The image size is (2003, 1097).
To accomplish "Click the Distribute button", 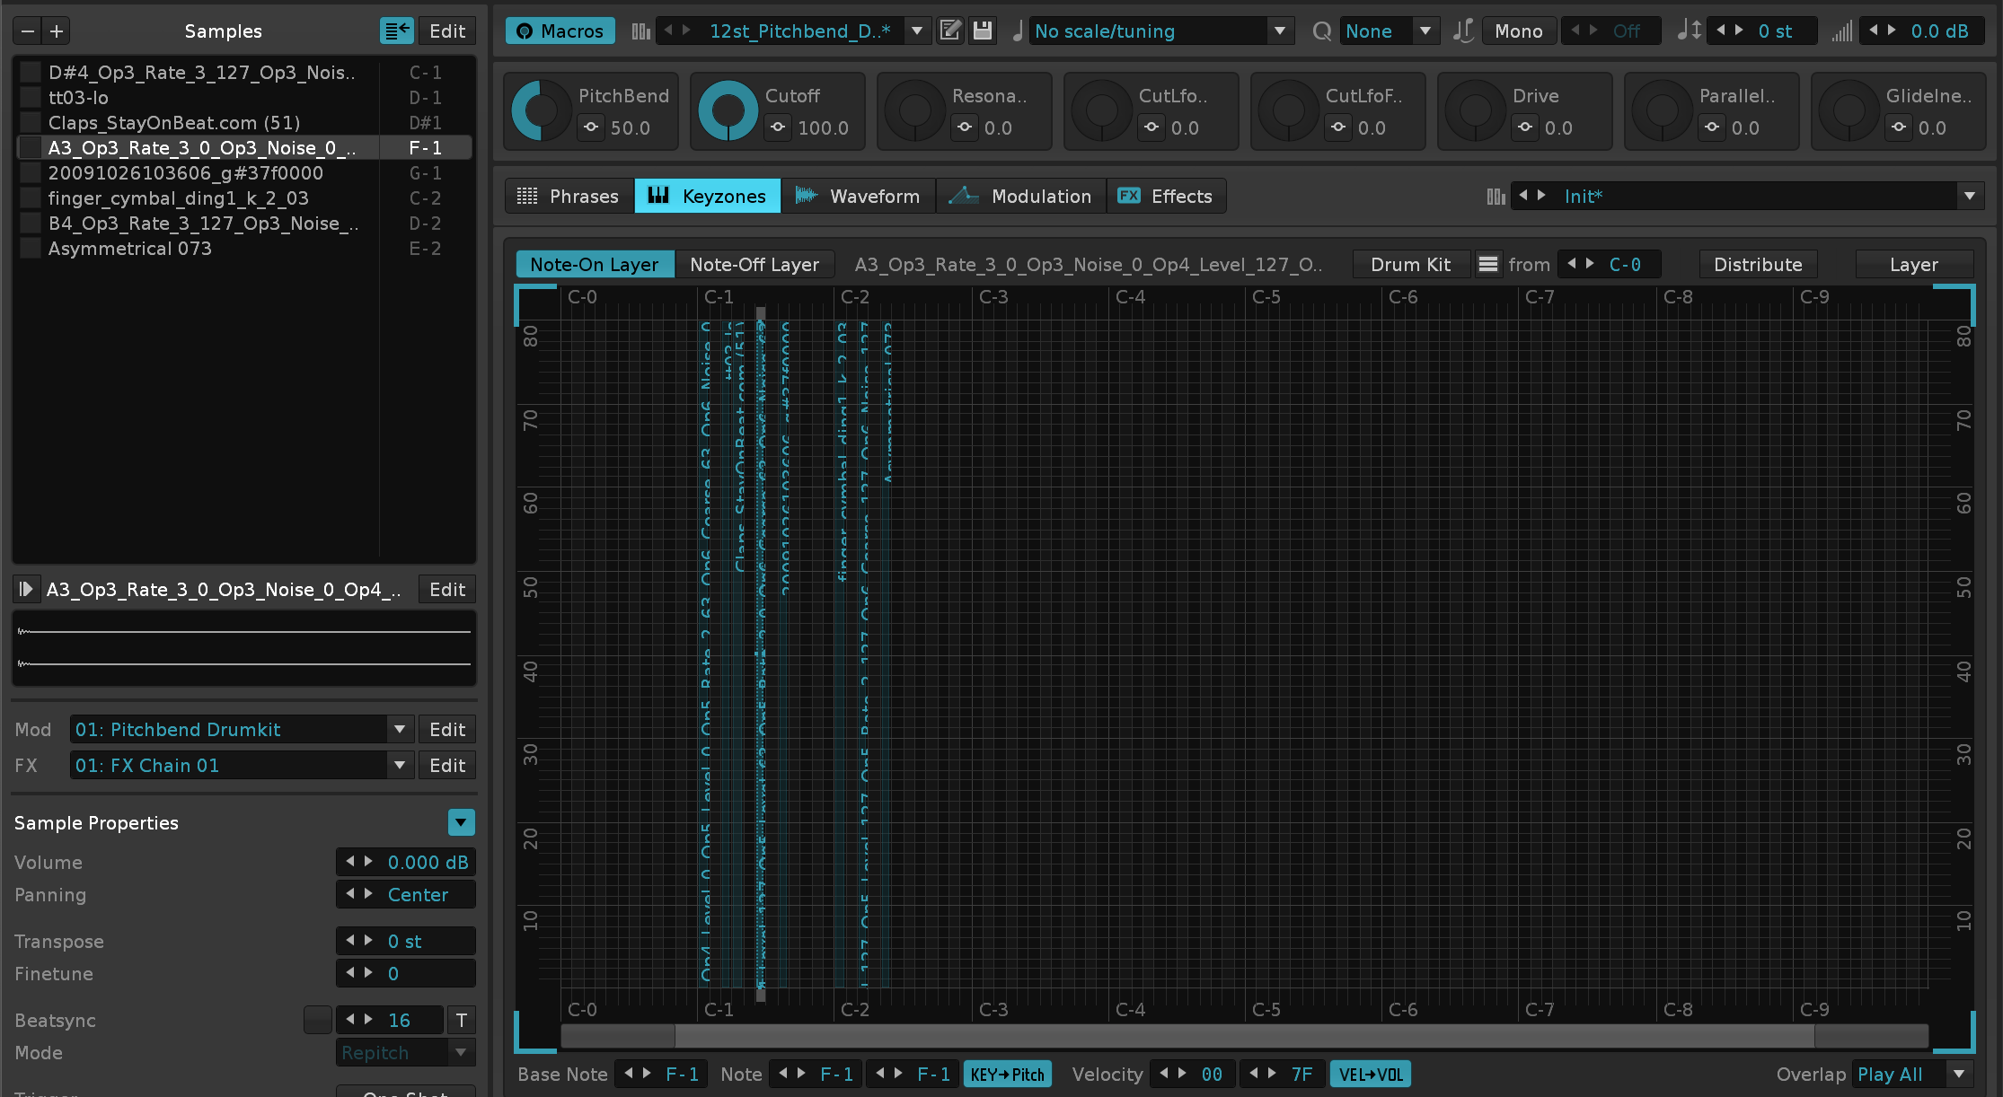I will pos(1757,264).
